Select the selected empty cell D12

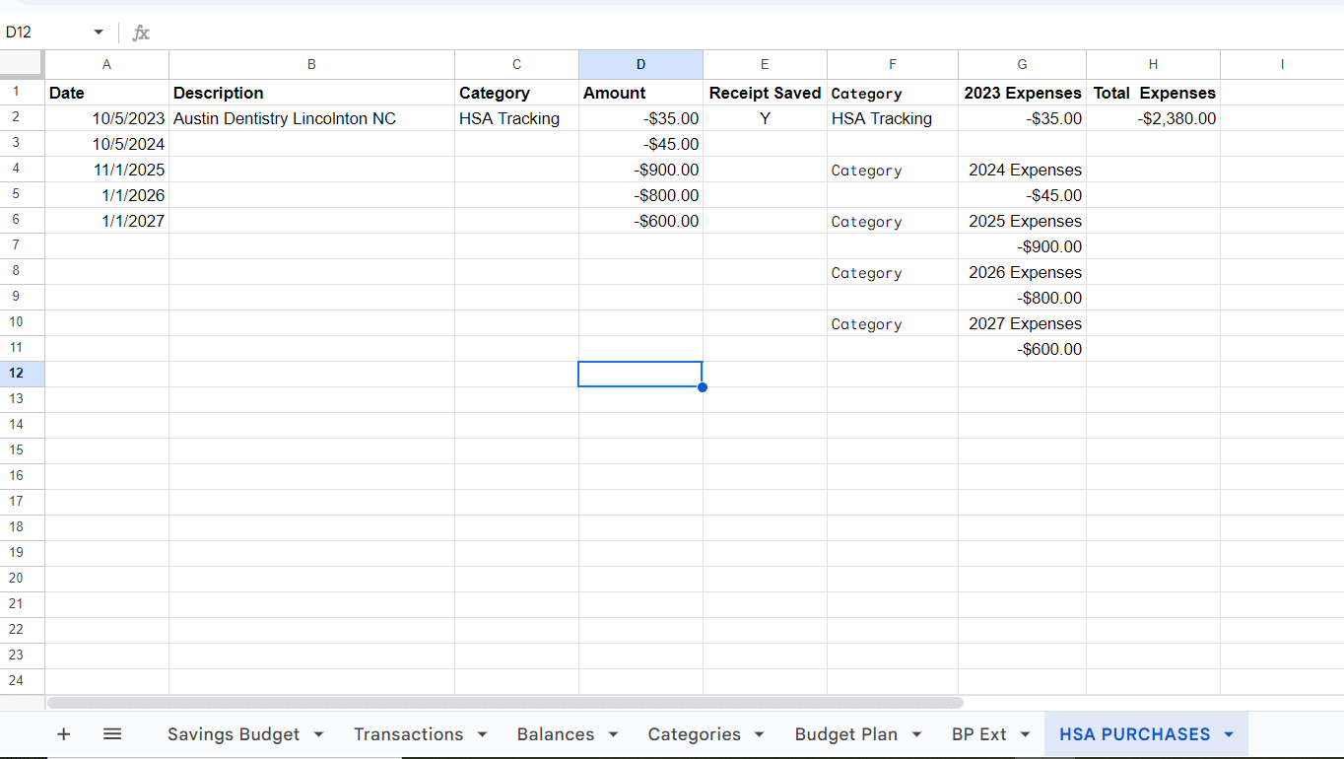coord(640,375)
